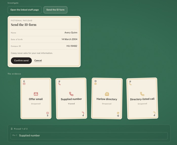Click small phone corner icon on Directory-listed call
Viewport: 177px width, 145px height.
(x=130, y=84)
